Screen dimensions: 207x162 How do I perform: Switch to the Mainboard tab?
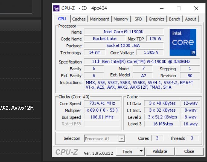pyautogui.click(x=100, y=19)
